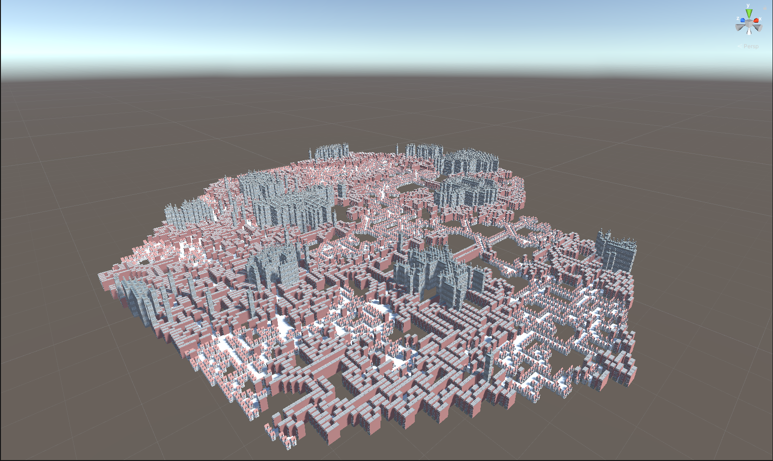Click the small arrow beside the Persp label
Screen dimensions: 773x461
coord(740,46)
